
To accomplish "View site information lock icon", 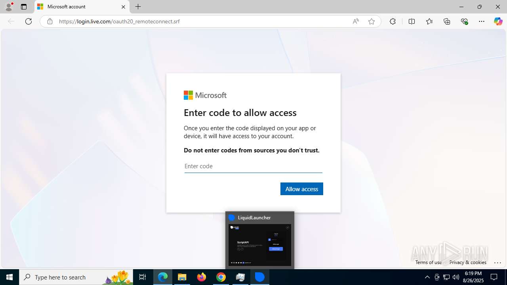I will pos(50,21).
